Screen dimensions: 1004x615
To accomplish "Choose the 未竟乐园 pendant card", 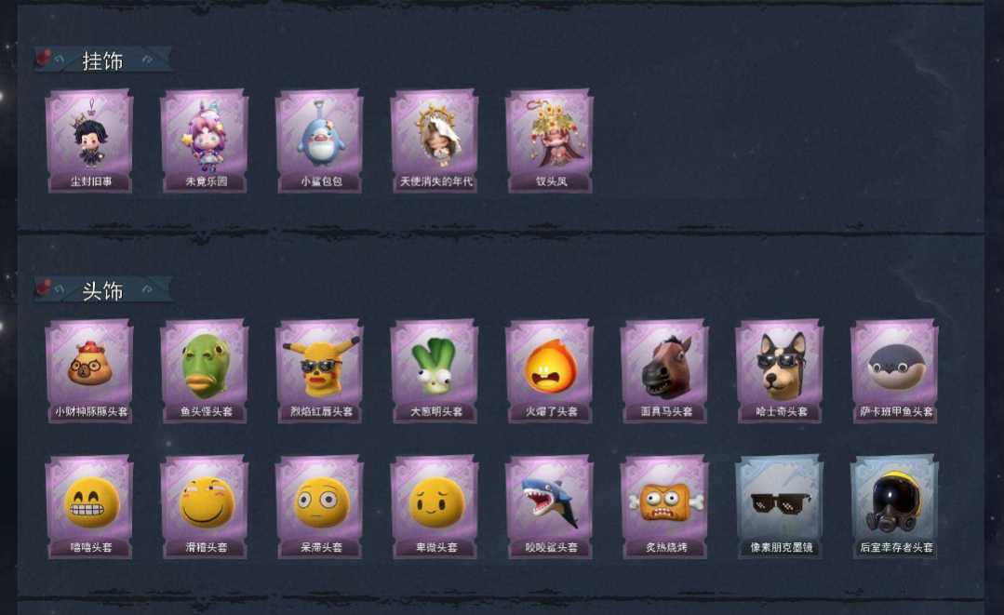I will point(205,140).
